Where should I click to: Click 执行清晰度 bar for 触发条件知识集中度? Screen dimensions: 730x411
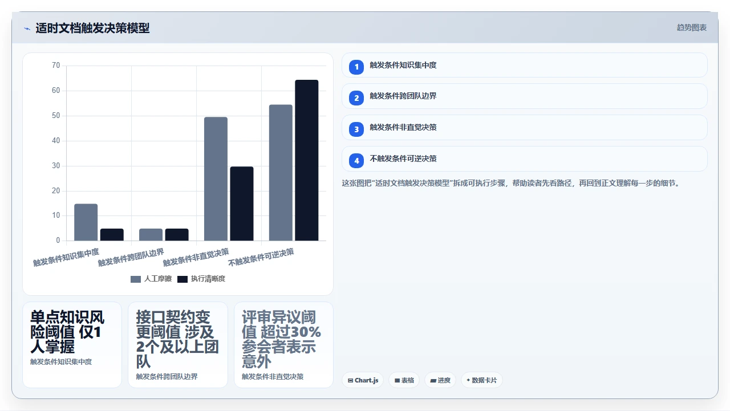click(112, 235)
